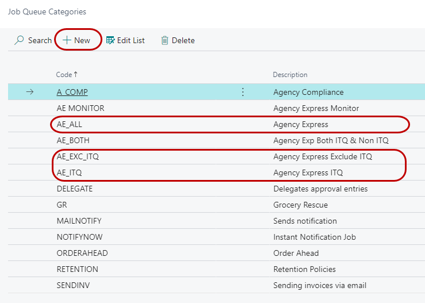Click the row selector arrow beside A_COMP
This screenshot has width=425, height=303.
pos(30,92)
